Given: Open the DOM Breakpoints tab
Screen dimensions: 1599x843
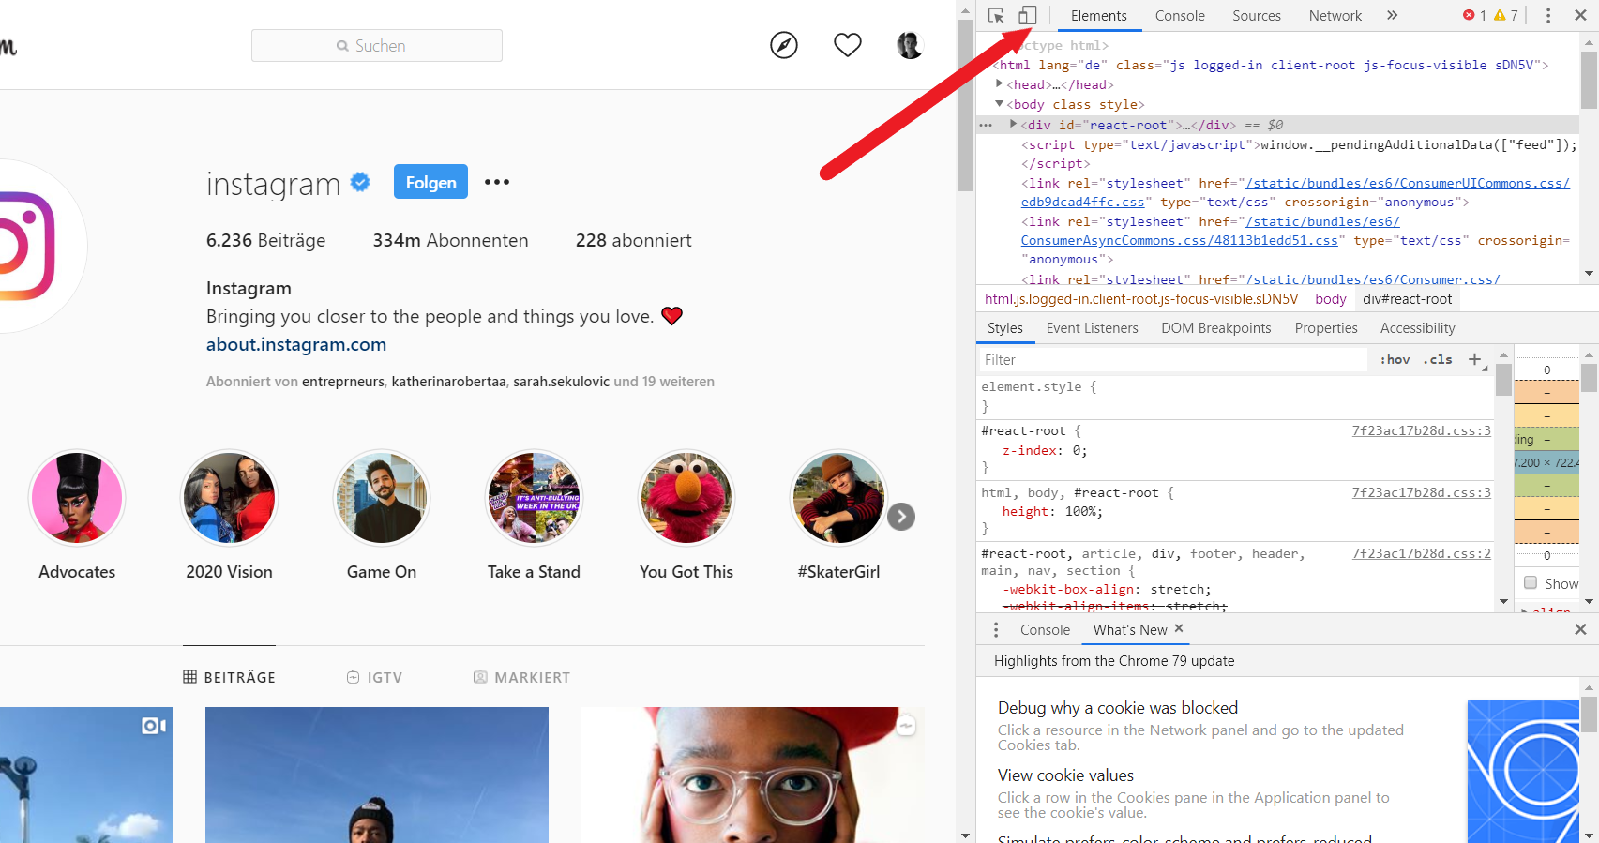Looking at the screenshot, I should 1216,328.
